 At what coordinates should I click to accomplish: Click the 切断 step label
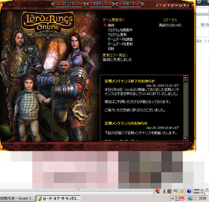point(111,49)
